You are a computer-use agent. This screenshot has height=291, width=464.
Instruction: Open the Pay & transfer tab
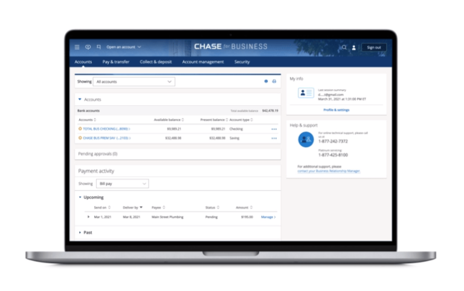[x=116, y=62]
